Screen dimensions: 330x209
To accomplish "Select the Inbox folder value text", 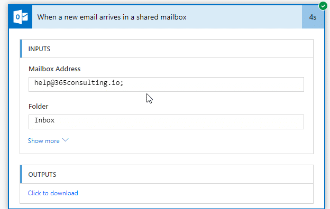I will pos(44,120).
